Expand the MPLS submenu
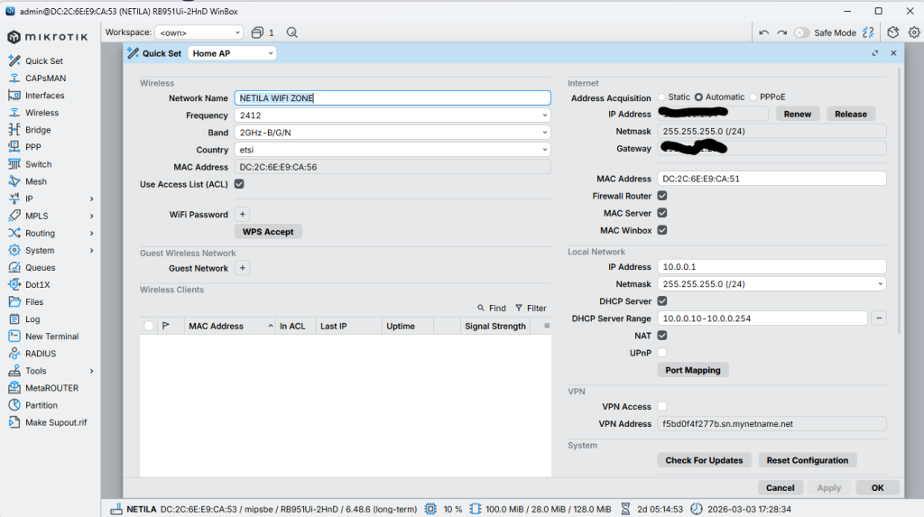Viewport: 924px width, 517px height. pyautogui.click(x=91, y=216)
